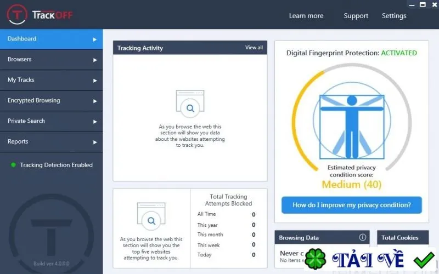
Task: Click the Total Cookies panel header
Action: click(403, 237)
